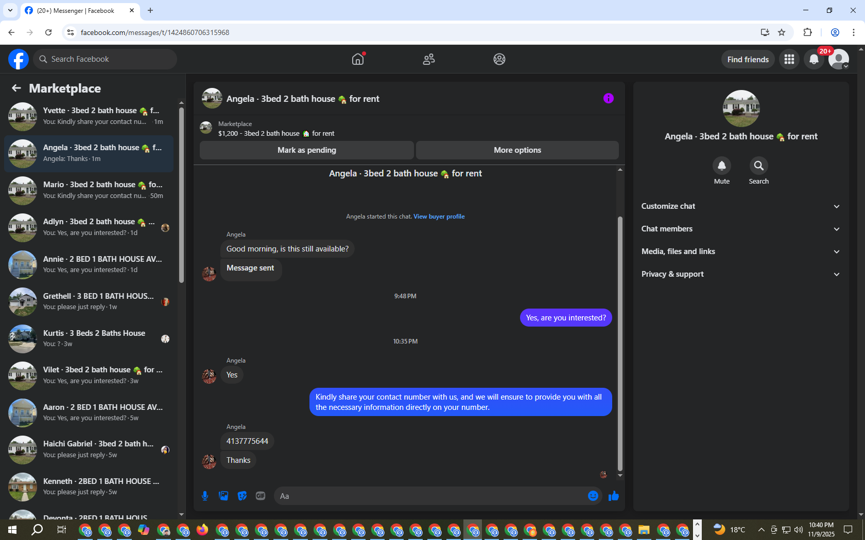
Task: Open the Marketplace listing $1,200 link
Action: (x=276, y=133)
